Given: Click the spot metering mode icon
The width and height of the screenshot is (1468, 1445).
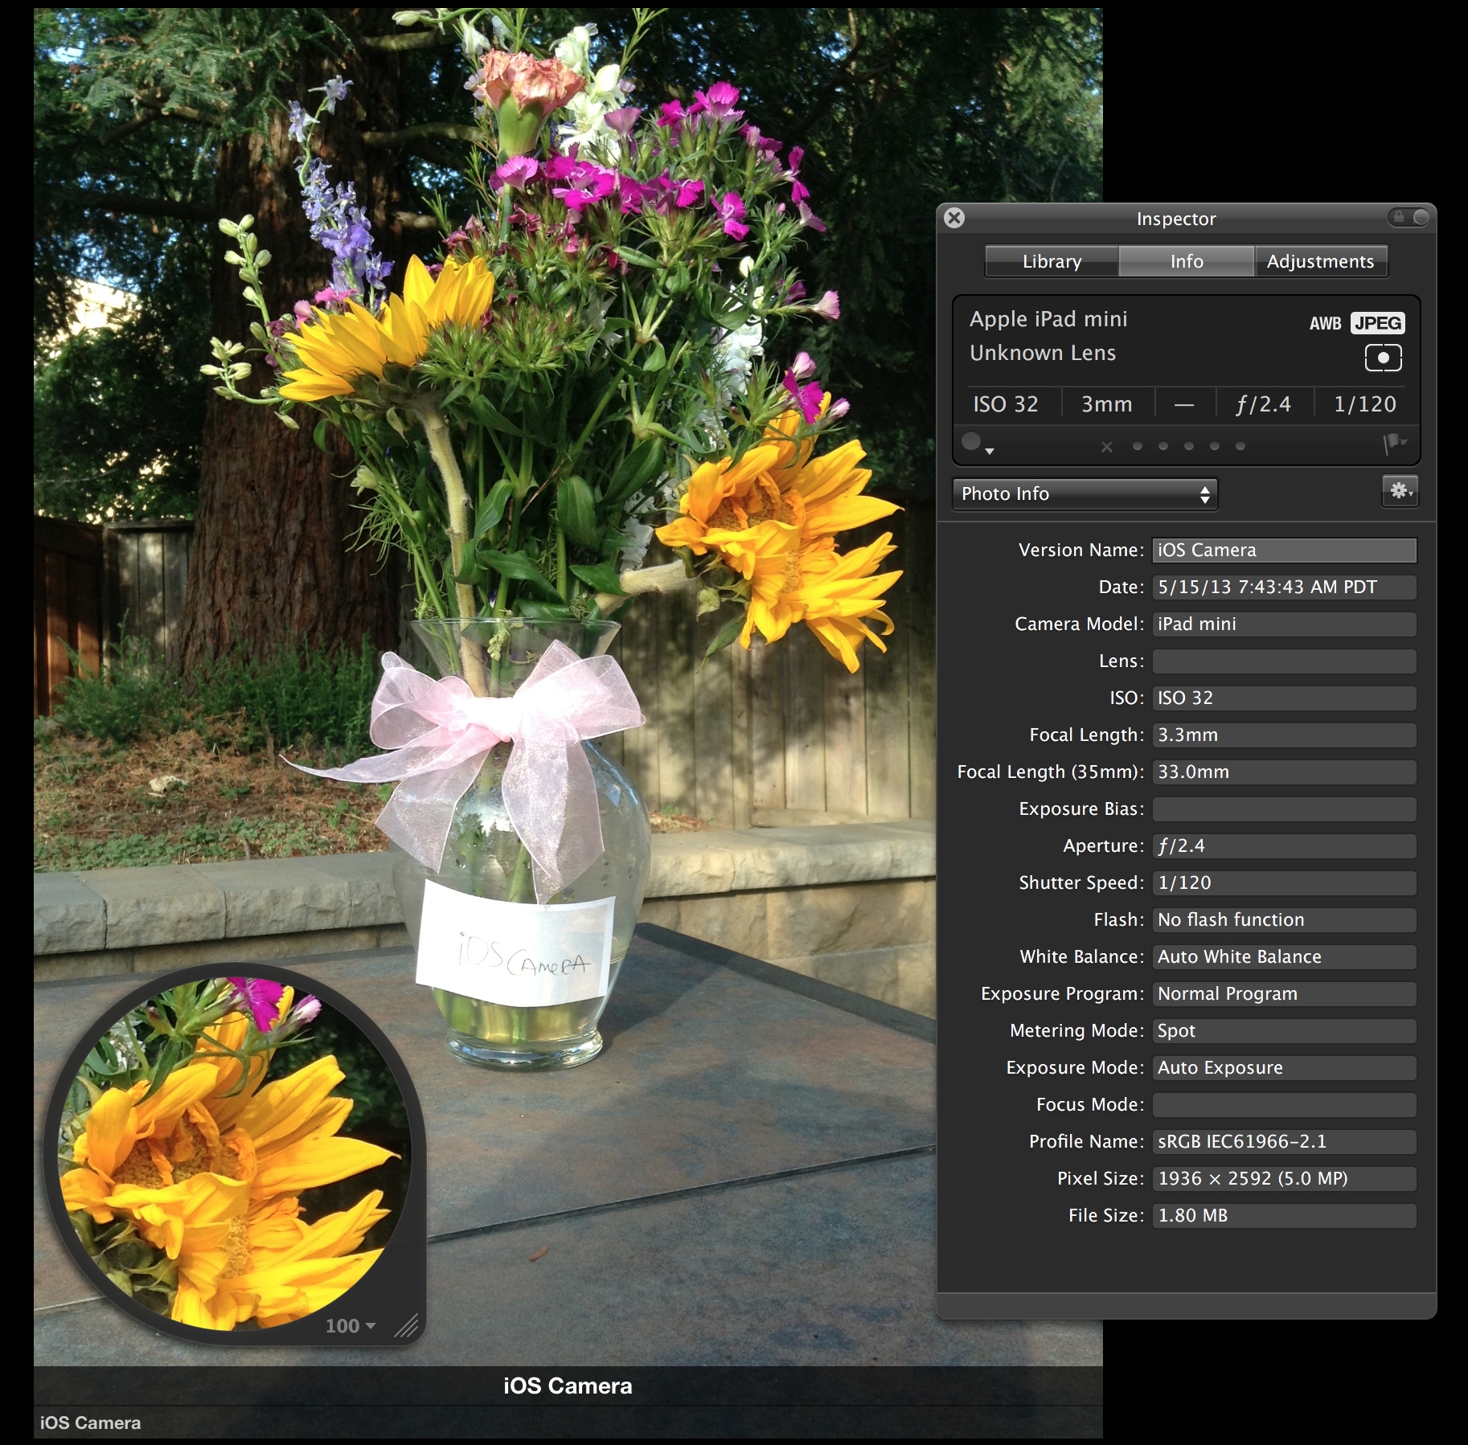Looking at the screenshot, I should tap(1383, 358).
